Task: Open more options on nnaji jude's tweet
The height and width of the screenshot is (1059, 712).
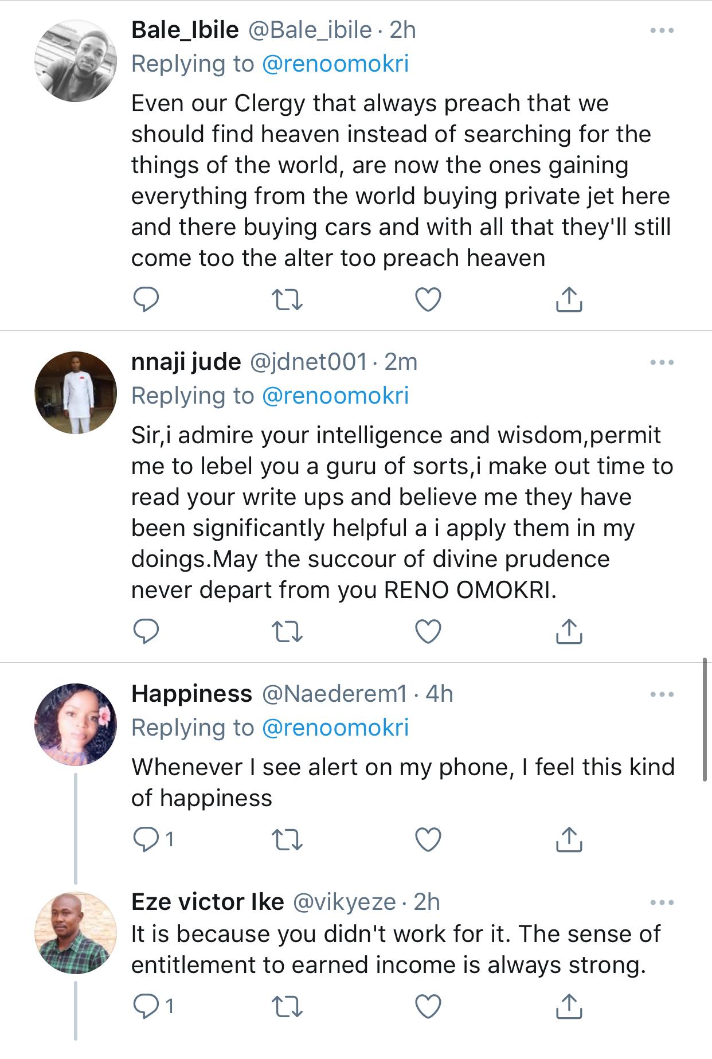Action: pyautogui.click(x=662, y=362)
